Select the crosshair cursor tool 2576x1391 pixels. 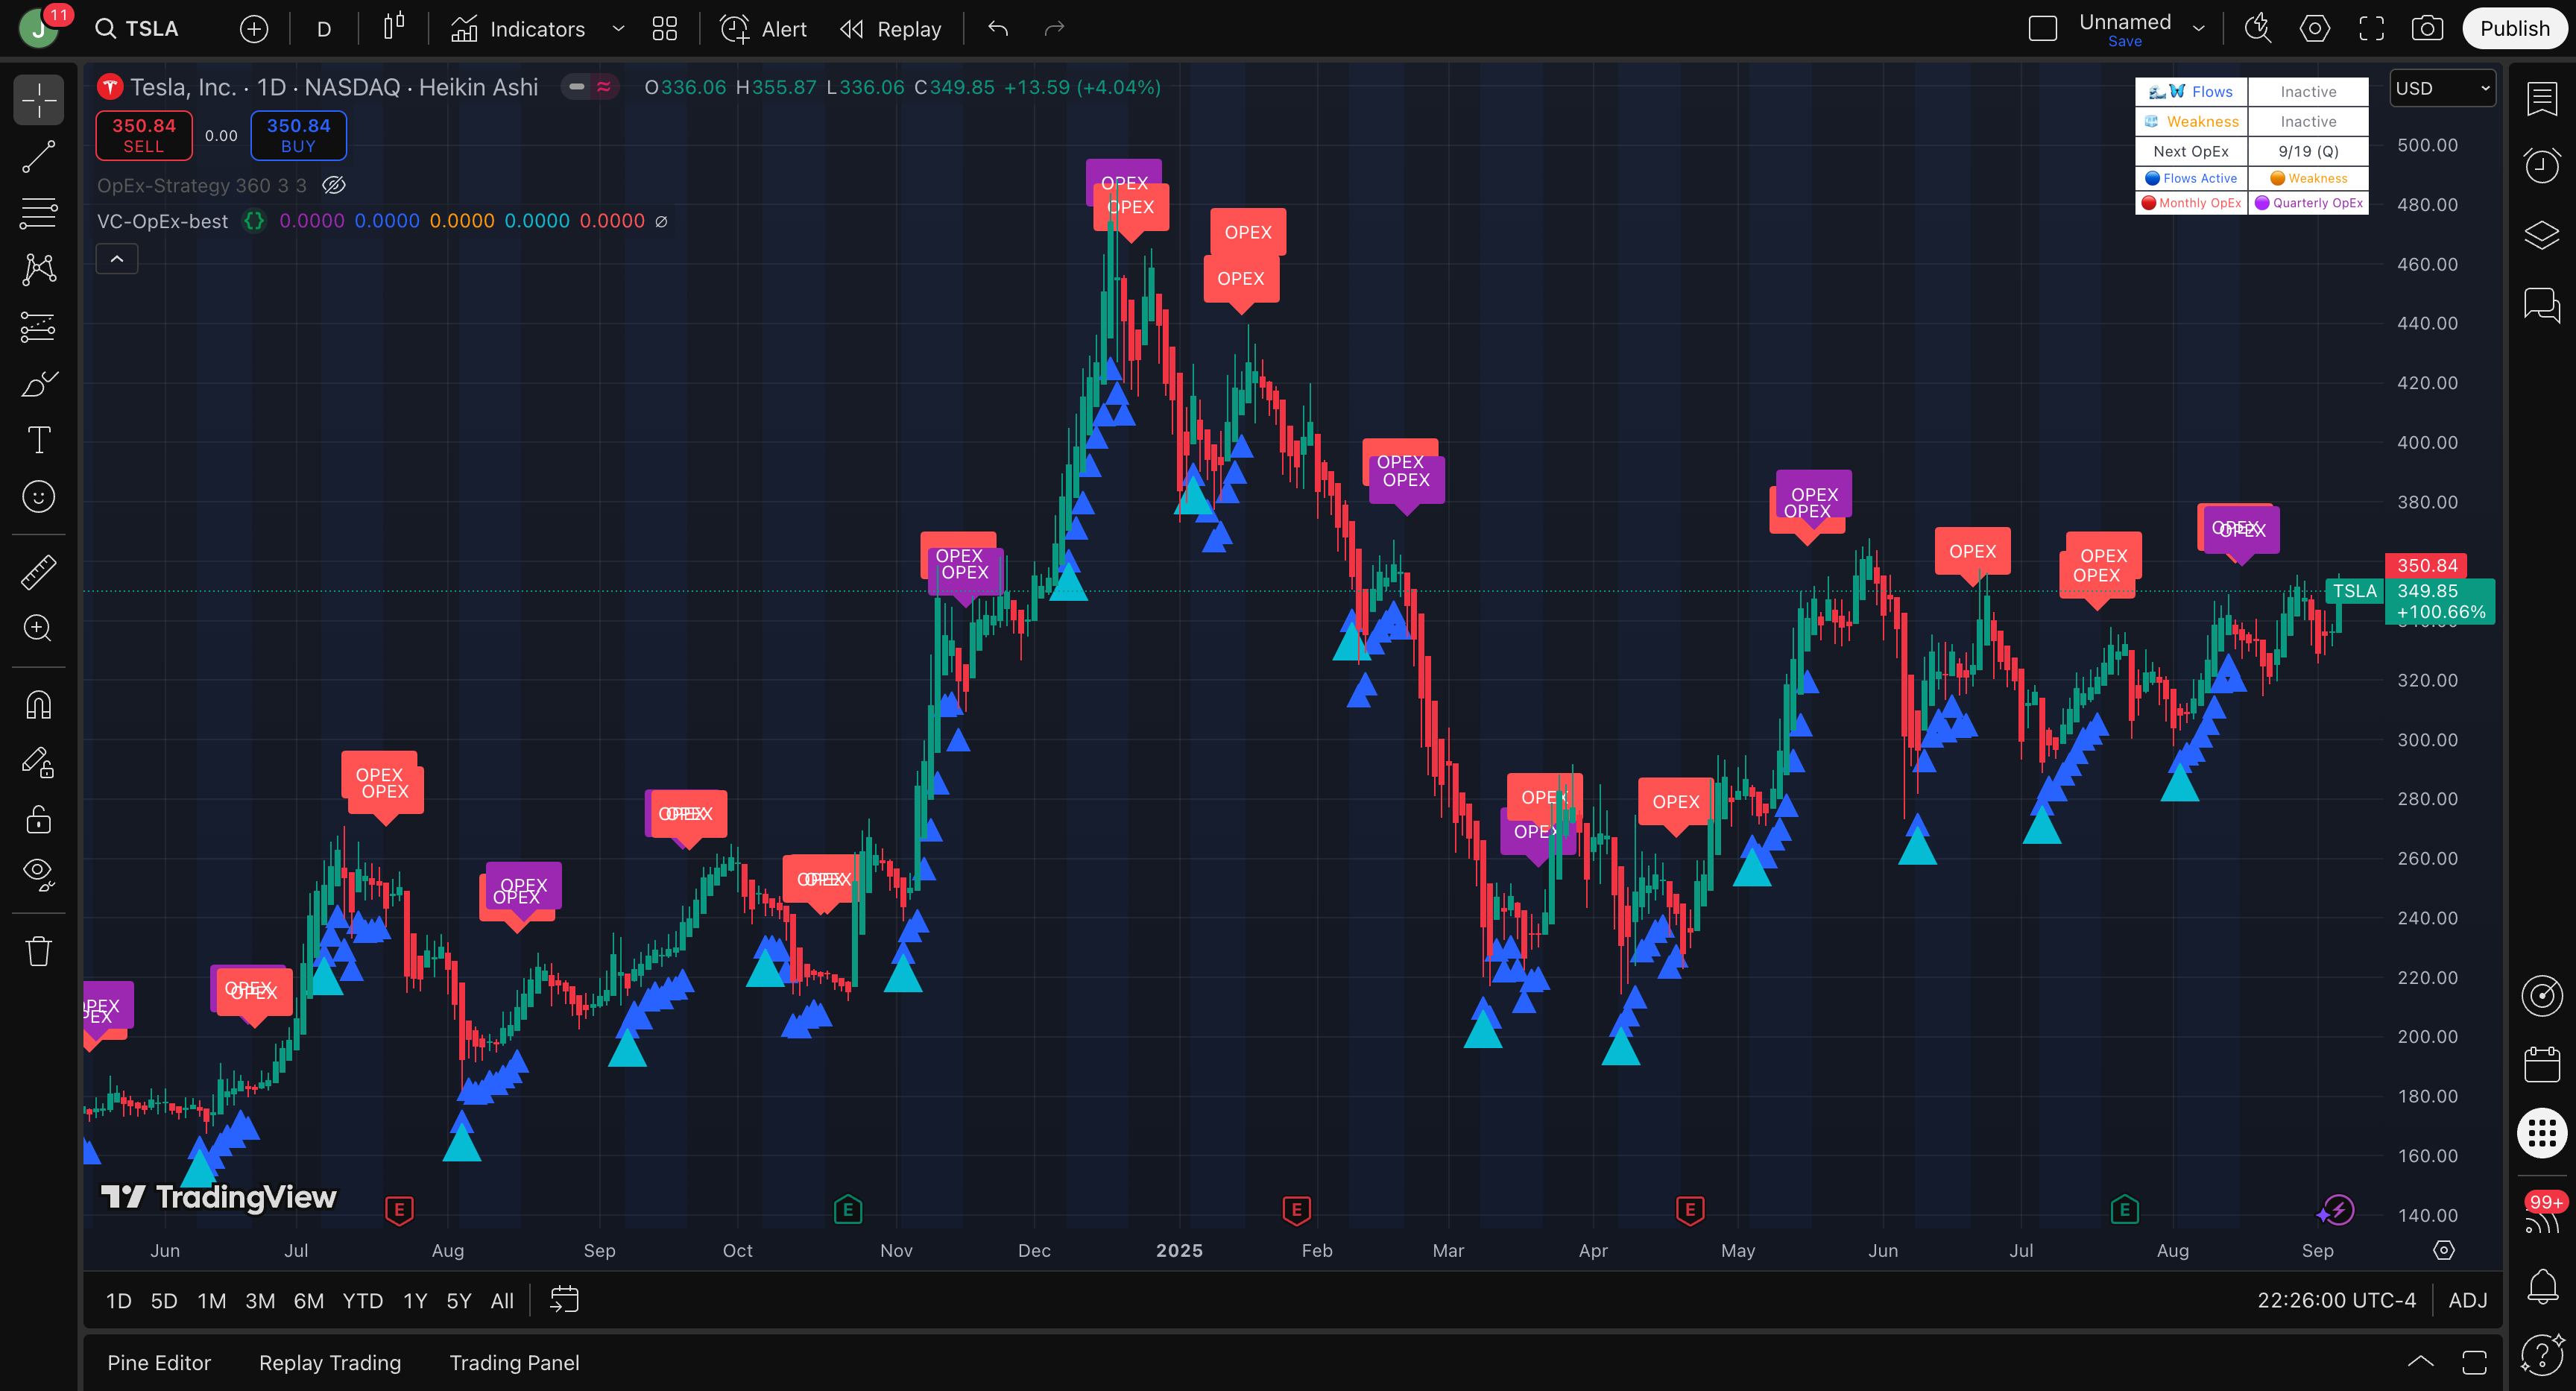pyautogui.click(x=38, y=100)
